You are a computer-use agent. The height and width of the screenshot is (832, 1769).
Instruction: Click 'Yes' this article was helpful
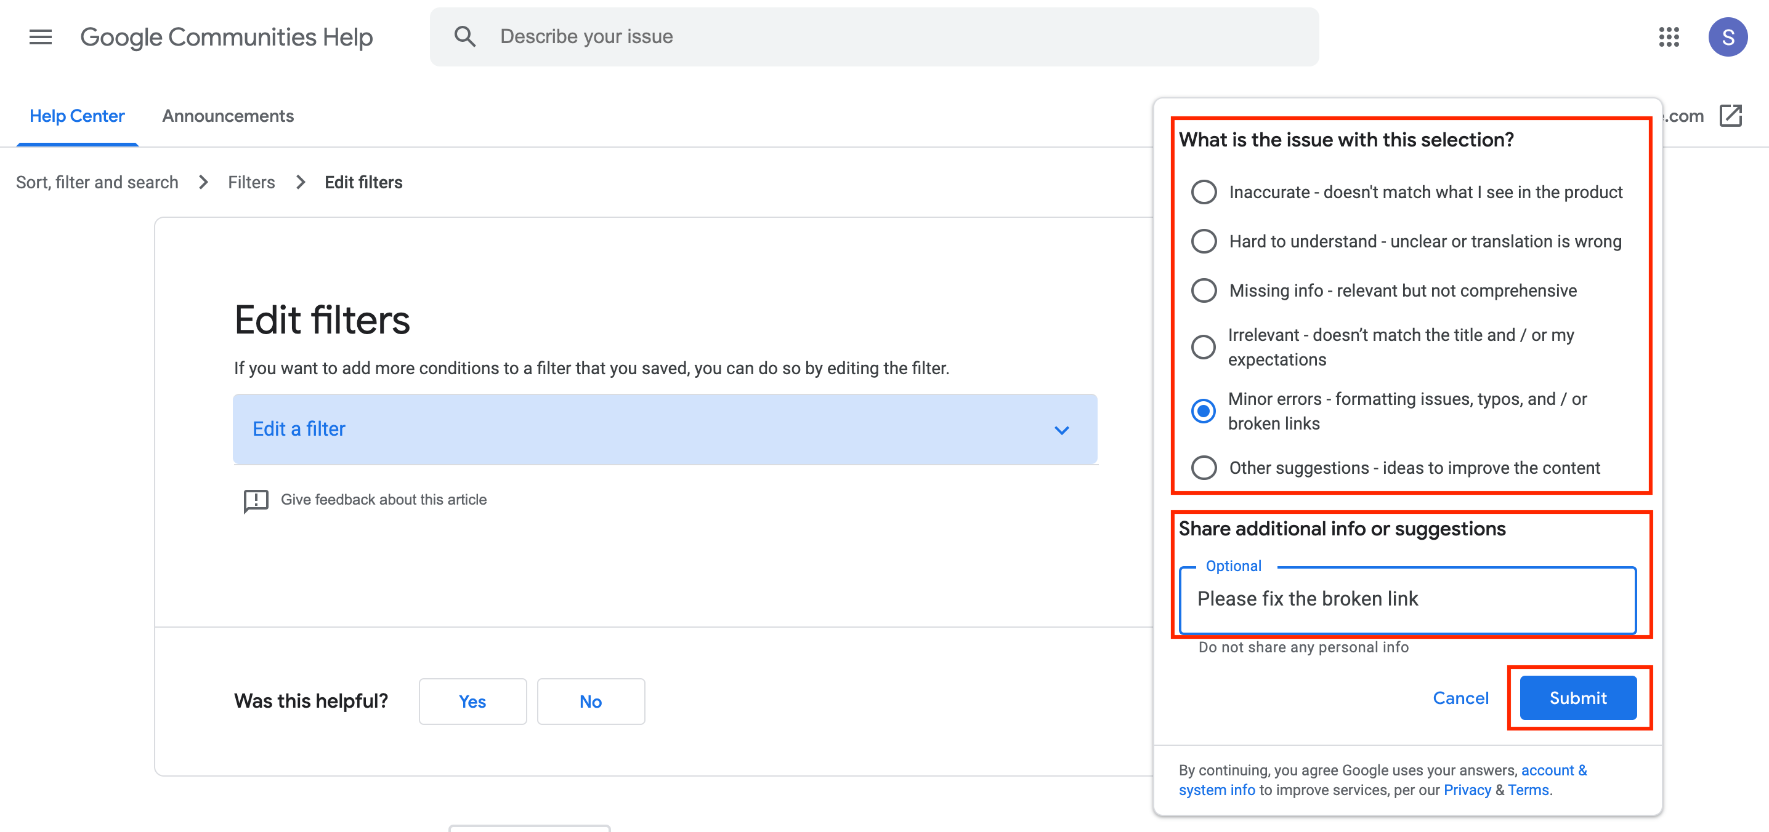[x=472, y=702]
